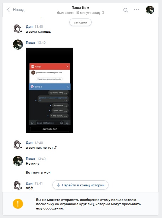This screenshot has width=162, height=218.
Task: Click sender name Паша above 'Не кину'
Action: click(x=30, y=159)
